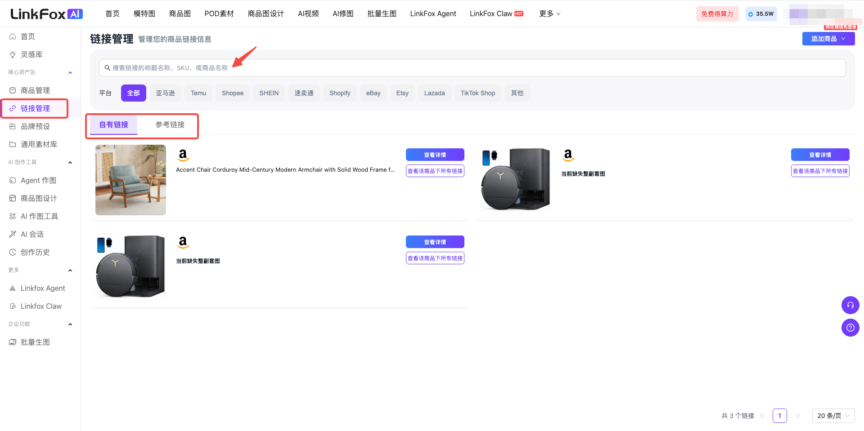Open LinkFox Agent in the top menu

coord(433,14)
